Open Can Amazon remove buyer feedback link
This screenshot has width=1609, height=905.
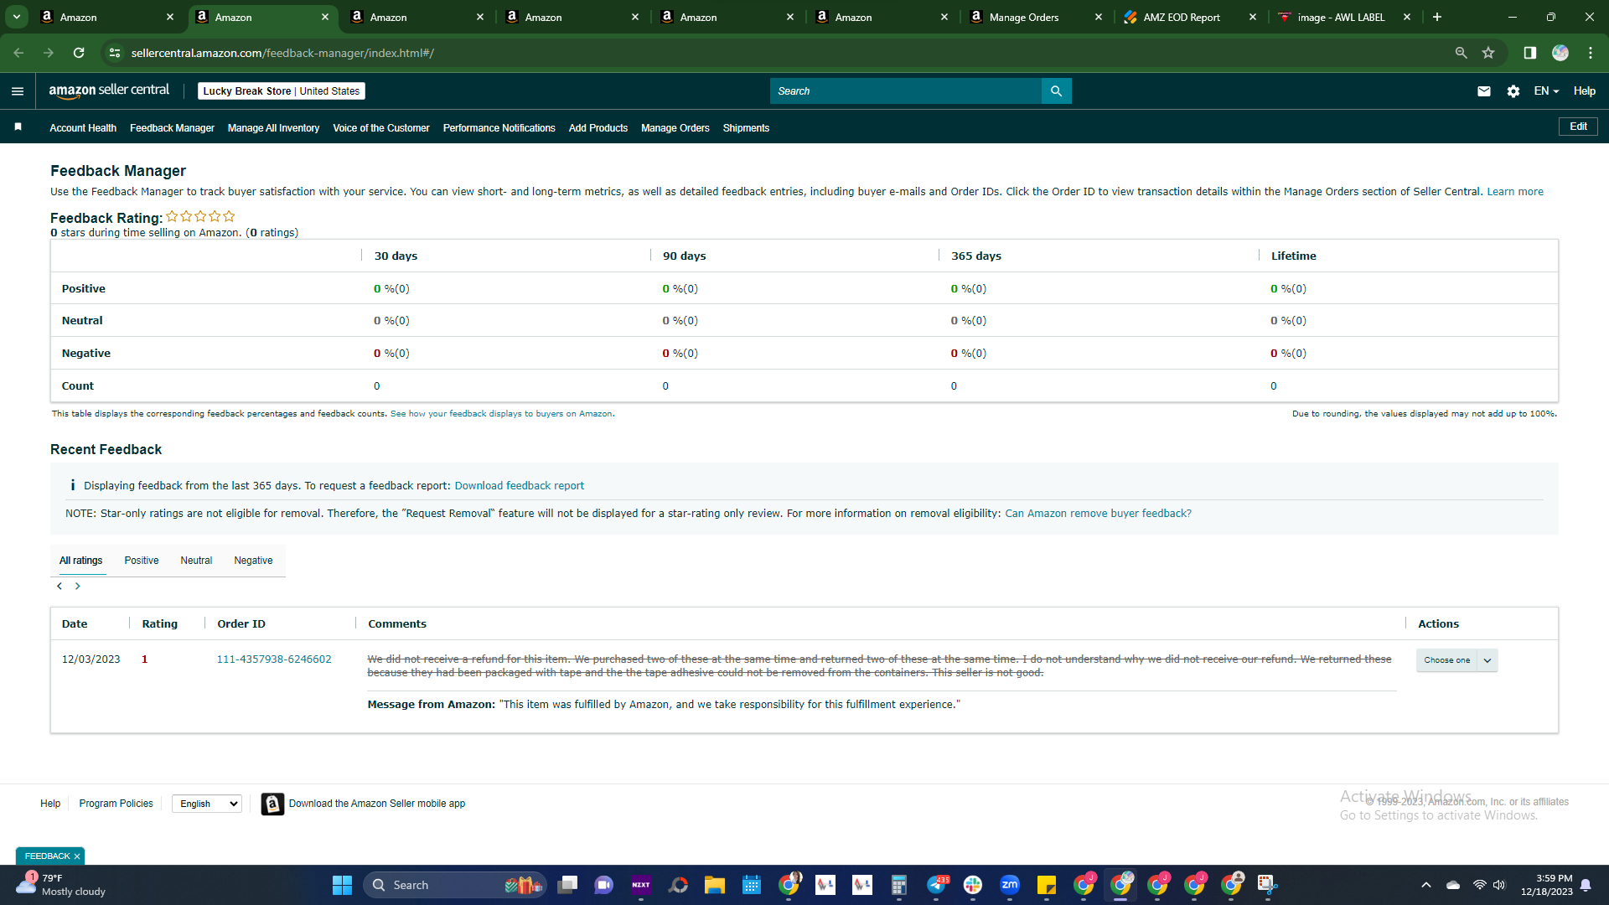[x=1098, y=514]
